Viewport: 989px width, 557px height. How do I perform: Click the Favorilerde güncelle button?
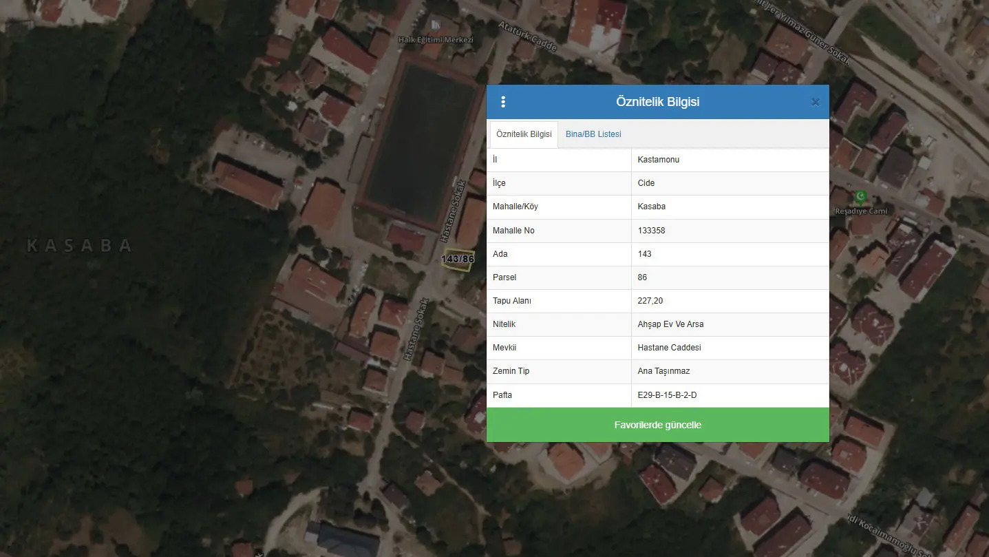658,425
